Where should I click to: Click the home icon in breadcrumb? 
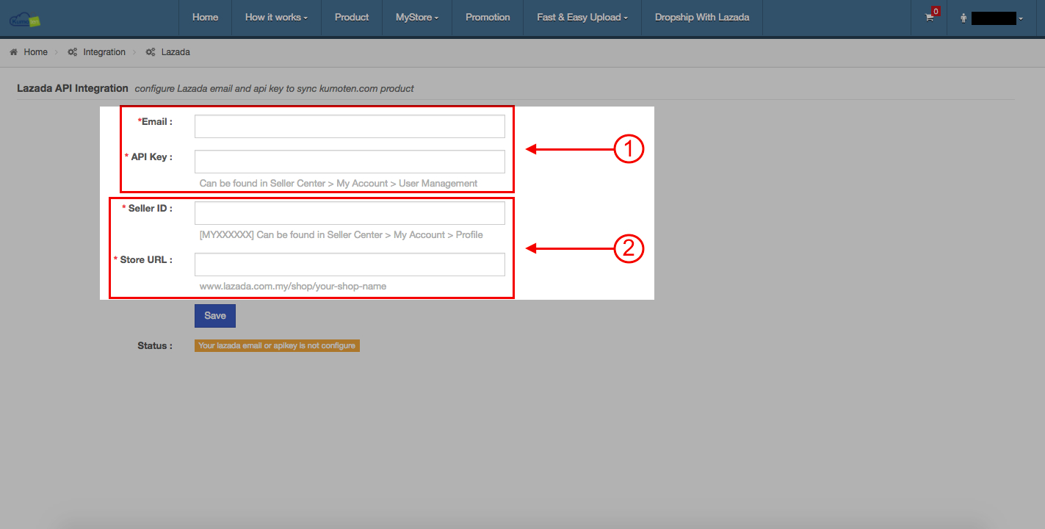pyautogui.click(x=13, y=52)
